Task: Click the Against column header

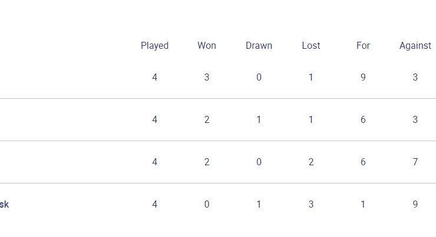Action: pos(415,45)
